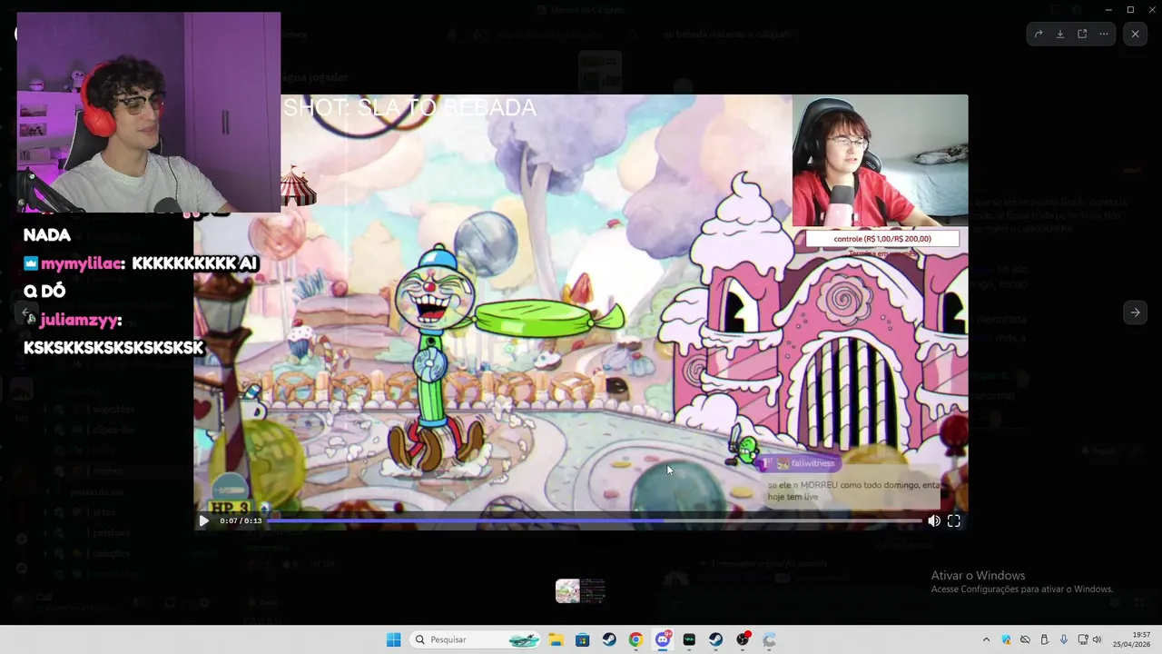Open File Explorer from the taskbar
This screenshot has width=1162, height=654.
556,639
